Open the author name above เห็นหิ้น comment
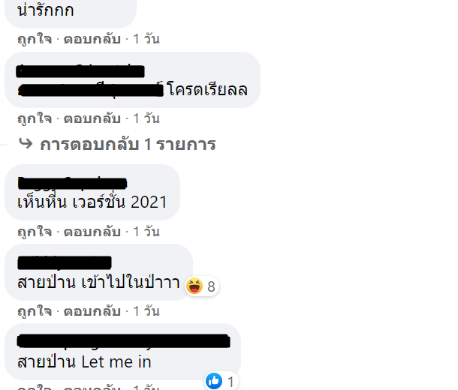This screenshot has height=390, width=458. pyautogui.click(x=72, y=183)
